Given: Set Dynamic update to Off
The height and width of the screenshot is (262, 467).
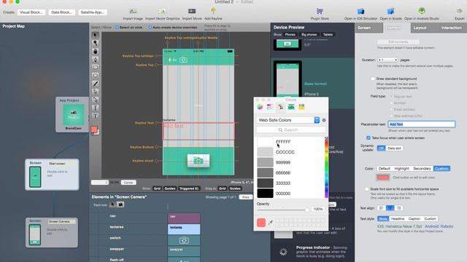Looking at the screenshot, I should (381, 148).
